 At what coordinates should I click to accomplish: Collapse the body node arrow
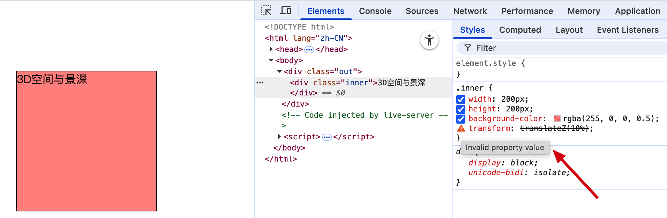pos(271,60)
